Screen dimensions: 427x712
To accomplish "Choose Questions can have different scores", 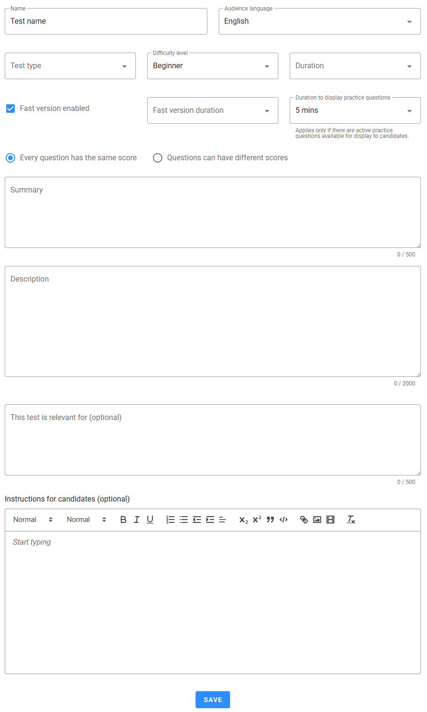I will pyautogui.click(x=158, y=158).
